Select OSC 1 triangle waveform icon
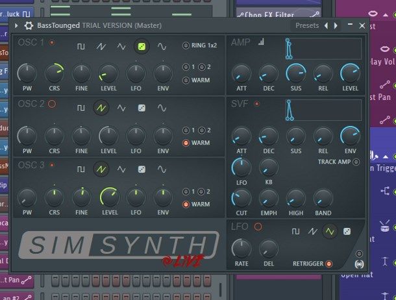Image resolution: width=396 pixels, height=300 pixels. coord(121,47)
